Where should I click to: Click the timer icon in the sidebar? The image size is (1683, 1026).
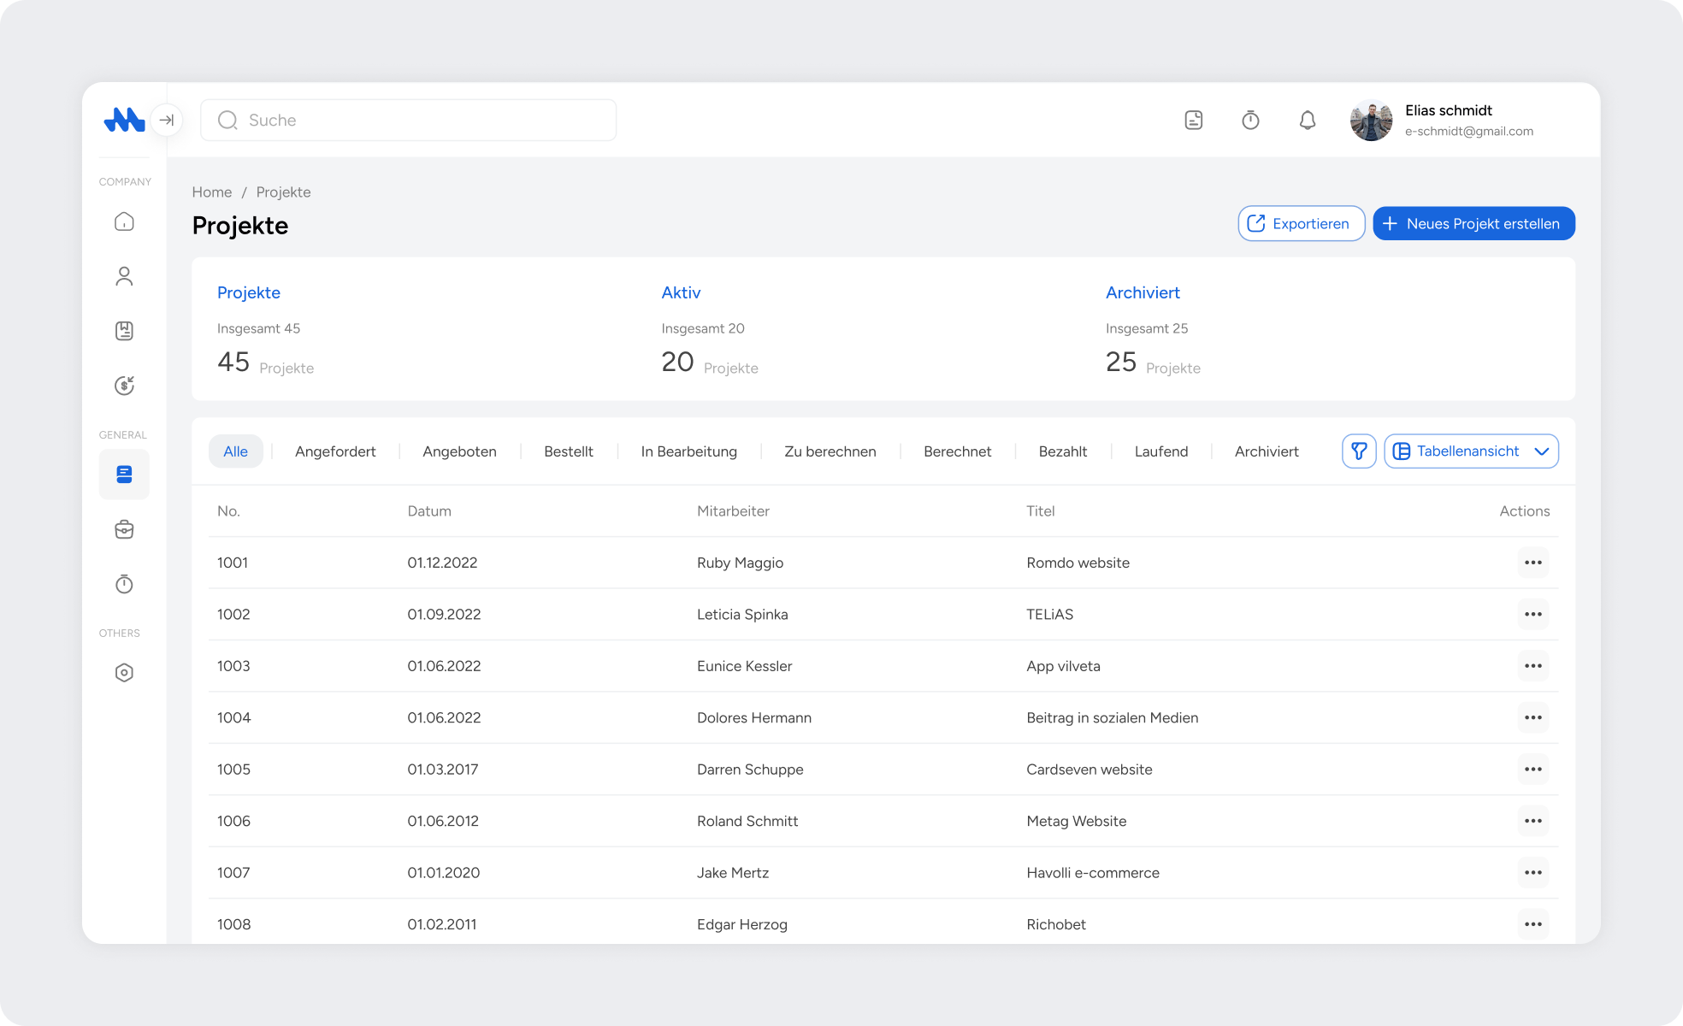pyautogui.click(x=124, y=584)
